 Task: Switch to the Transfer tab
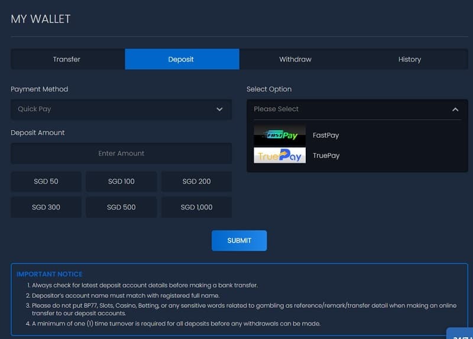click(68, 59)
